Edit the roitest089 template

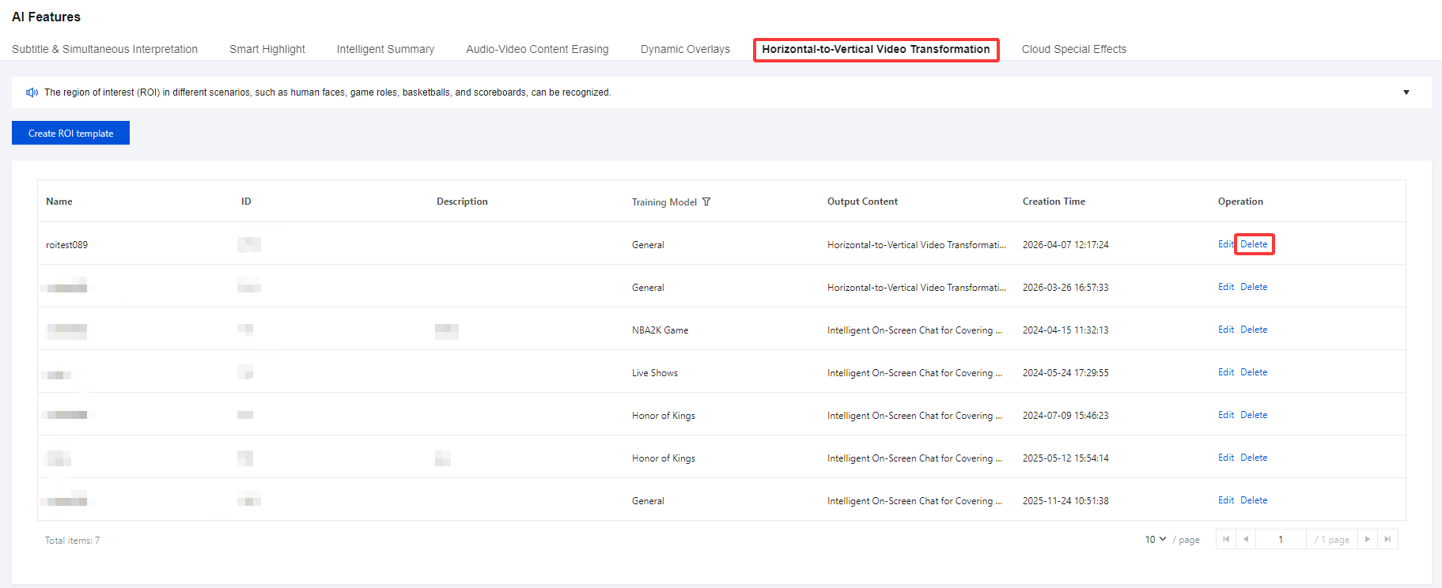point(1225,244)
